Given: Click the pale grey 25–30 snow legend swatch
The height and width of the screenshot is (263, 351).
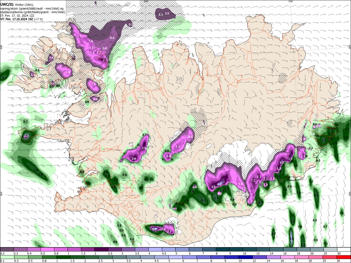Looking at the screenshot, I should pos(331,250).
